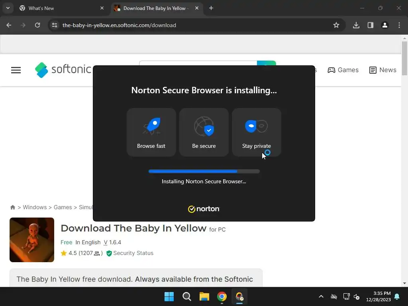Open the Windows Start menu
The width and height of the screenshot is (408, 306).
pyautogui.click(x=169, y=296)
